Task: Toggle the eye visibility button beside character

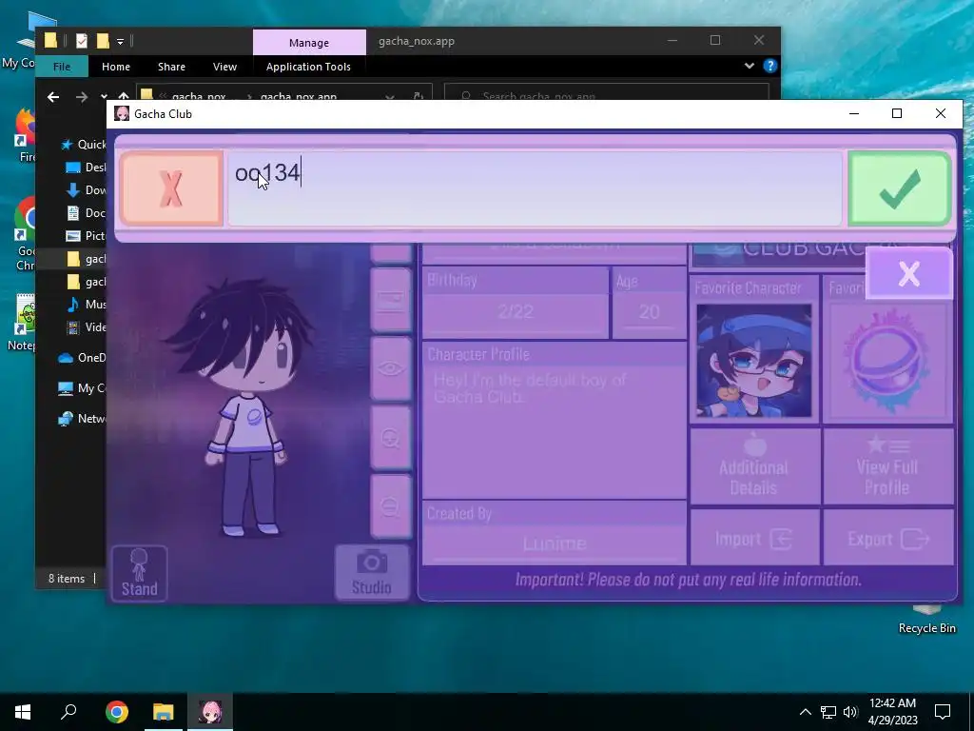Action: tap(391, 368)
